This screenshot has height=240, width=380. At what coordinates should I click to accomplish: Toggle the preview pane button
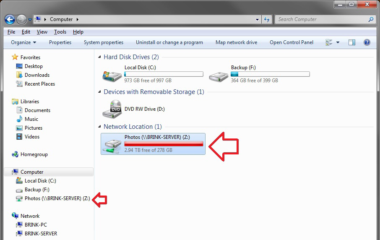(x=352, y=42)
